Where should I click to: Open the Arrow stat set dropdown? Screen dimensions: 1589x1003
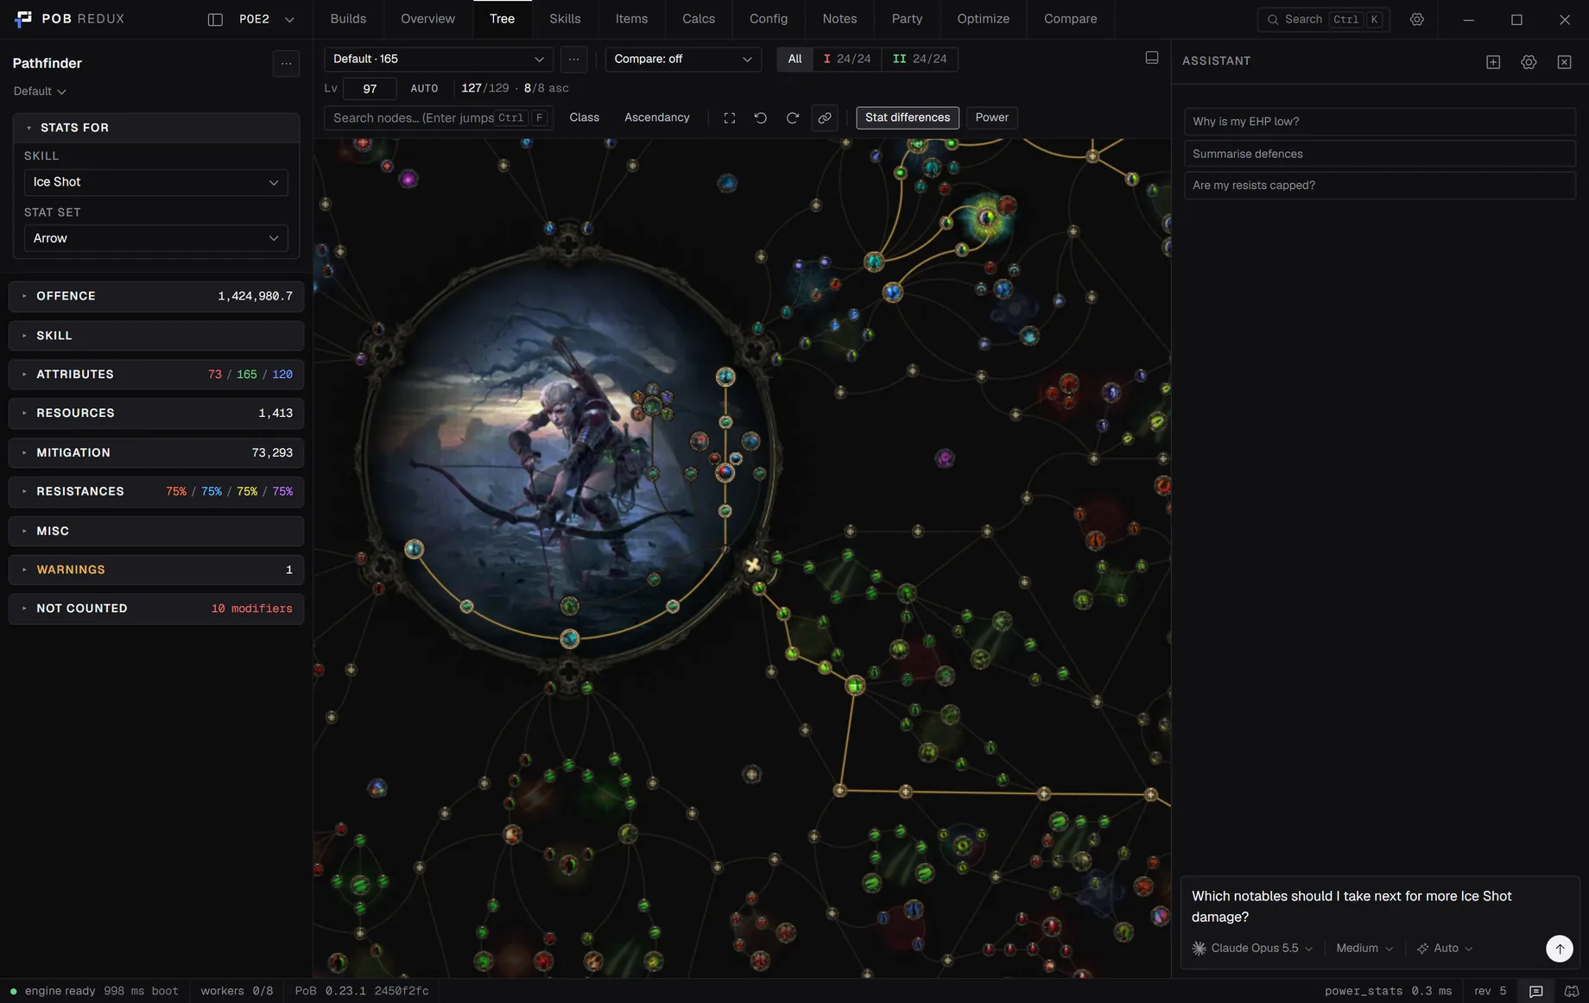pos(155,238)
